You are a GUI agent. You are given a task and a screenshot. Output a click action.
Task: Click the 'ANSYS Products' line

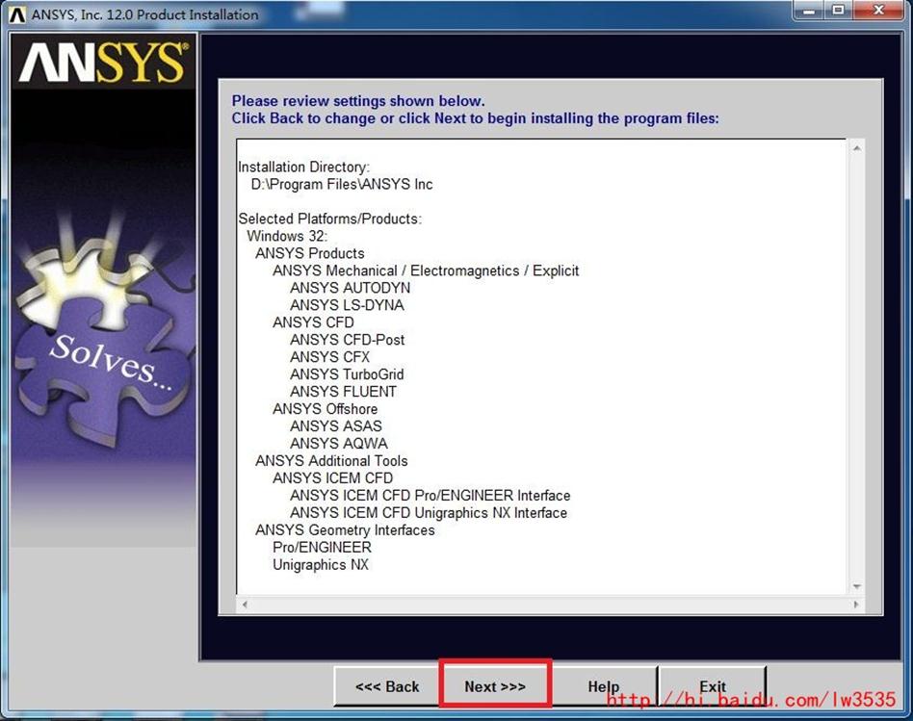click(x=310, y=253)
